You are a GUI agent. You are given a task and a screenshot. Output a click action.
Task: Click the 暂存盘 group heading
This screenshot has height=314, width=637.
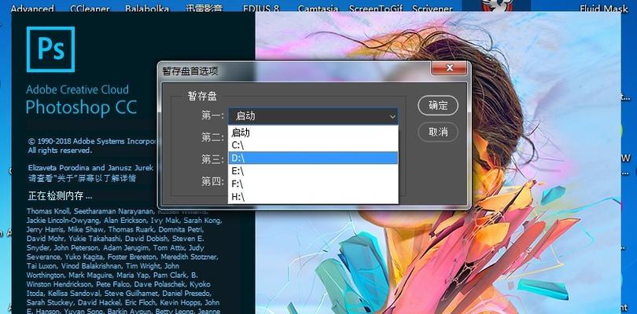(202, 96)
